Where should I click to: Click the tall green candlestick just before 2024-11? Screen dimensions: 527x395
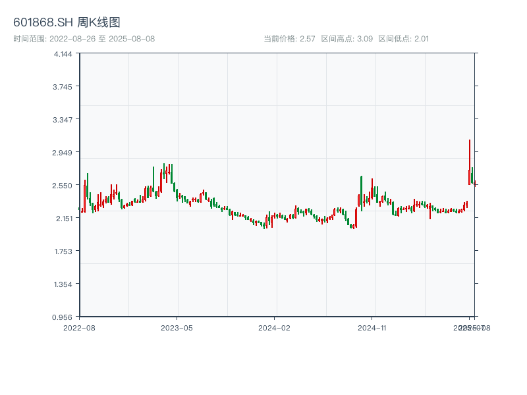pos(361,194)
